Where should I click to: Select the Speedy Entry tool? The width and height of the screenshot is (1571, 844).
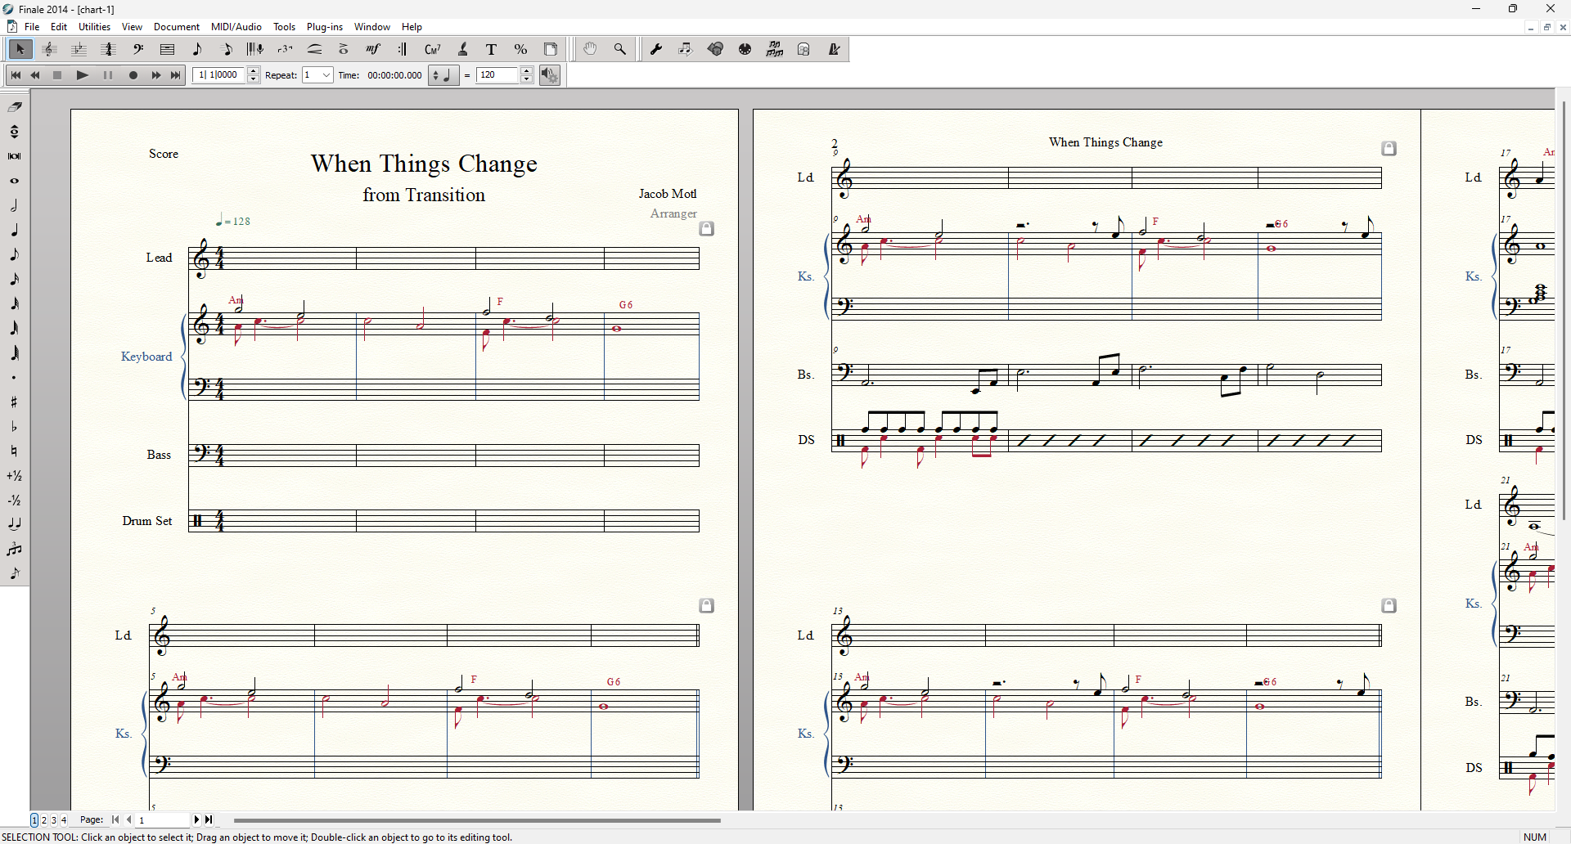coord(227,50)
